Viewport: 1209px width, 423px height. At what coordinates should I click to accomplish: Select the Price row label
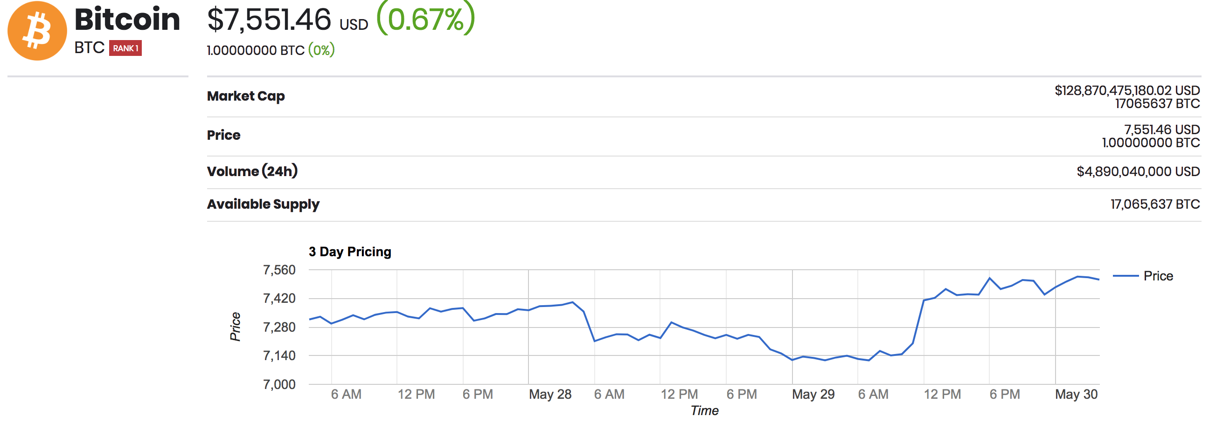(x=223, y=135)
